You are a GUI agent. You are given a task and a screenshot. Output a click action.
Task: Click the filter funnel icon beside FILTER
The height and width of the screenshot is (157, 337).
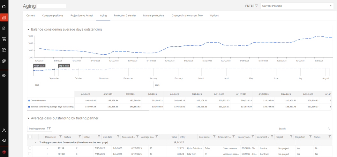(x=257, y=6)
